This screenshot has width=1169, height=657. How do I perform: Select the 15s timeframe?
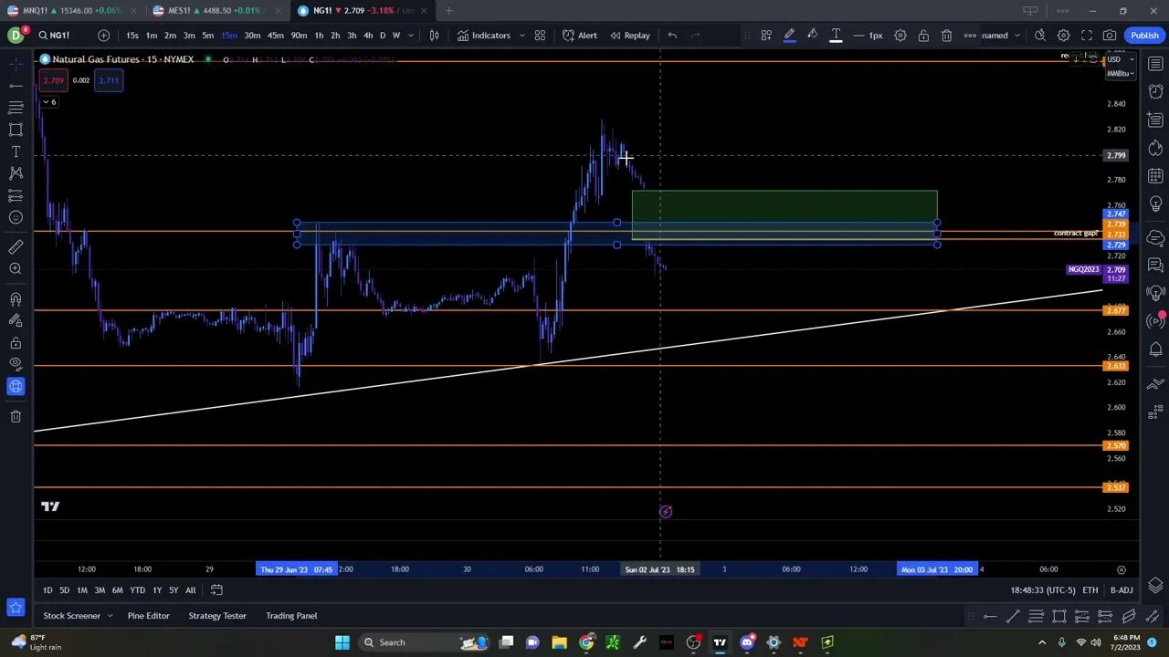[132, 36]
